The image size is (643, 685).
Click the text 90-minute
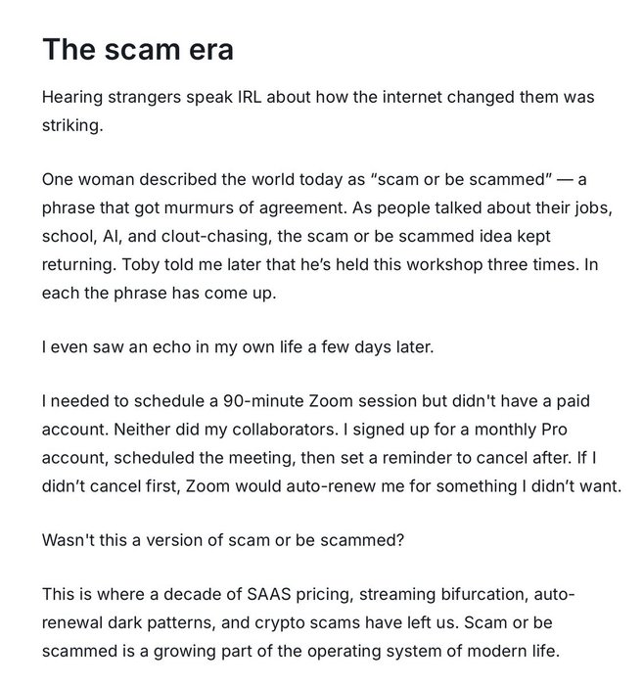pyautogui.click(x=263, y=401)
